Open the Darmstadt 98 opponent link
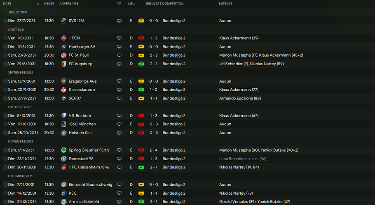Viewport: 375px width, 205px height. 81,159
